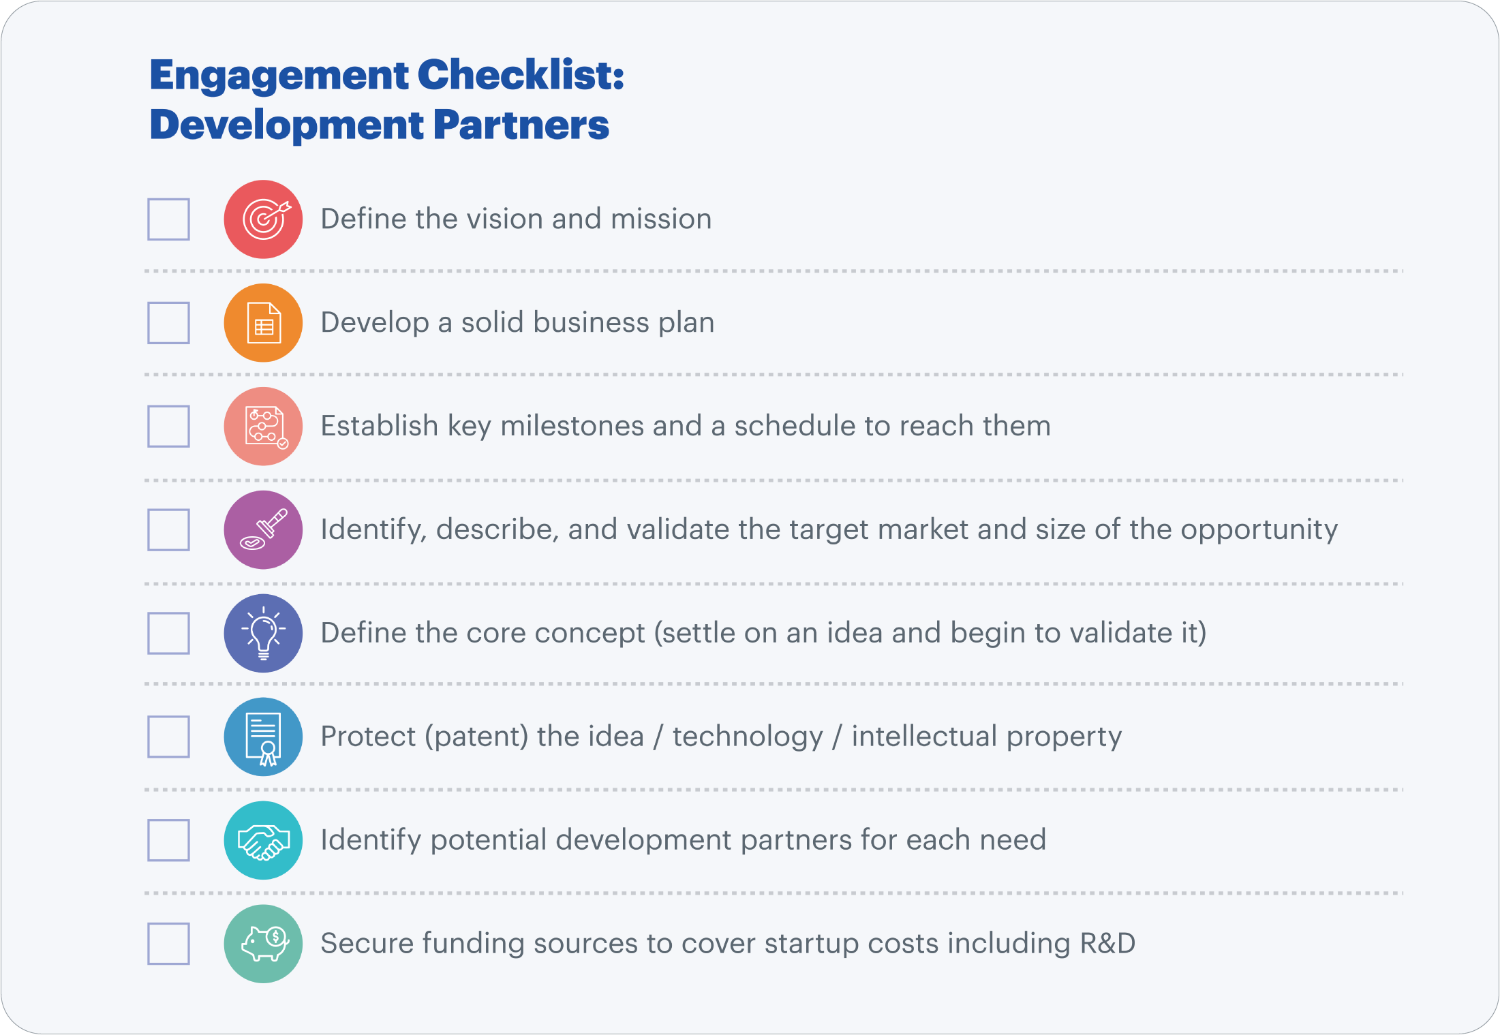This screenshot has height=1035, width=1500.
Task: Tick the target market validation checkbox
Action: pyautogui.click(x=168, y=530)
